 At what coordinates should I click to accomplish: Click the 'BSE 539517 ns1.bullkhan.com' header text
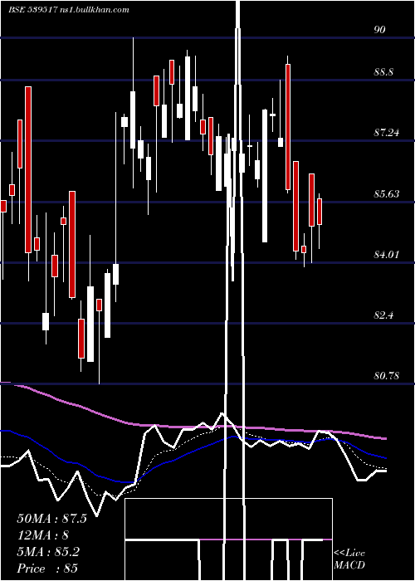(69, 10)
